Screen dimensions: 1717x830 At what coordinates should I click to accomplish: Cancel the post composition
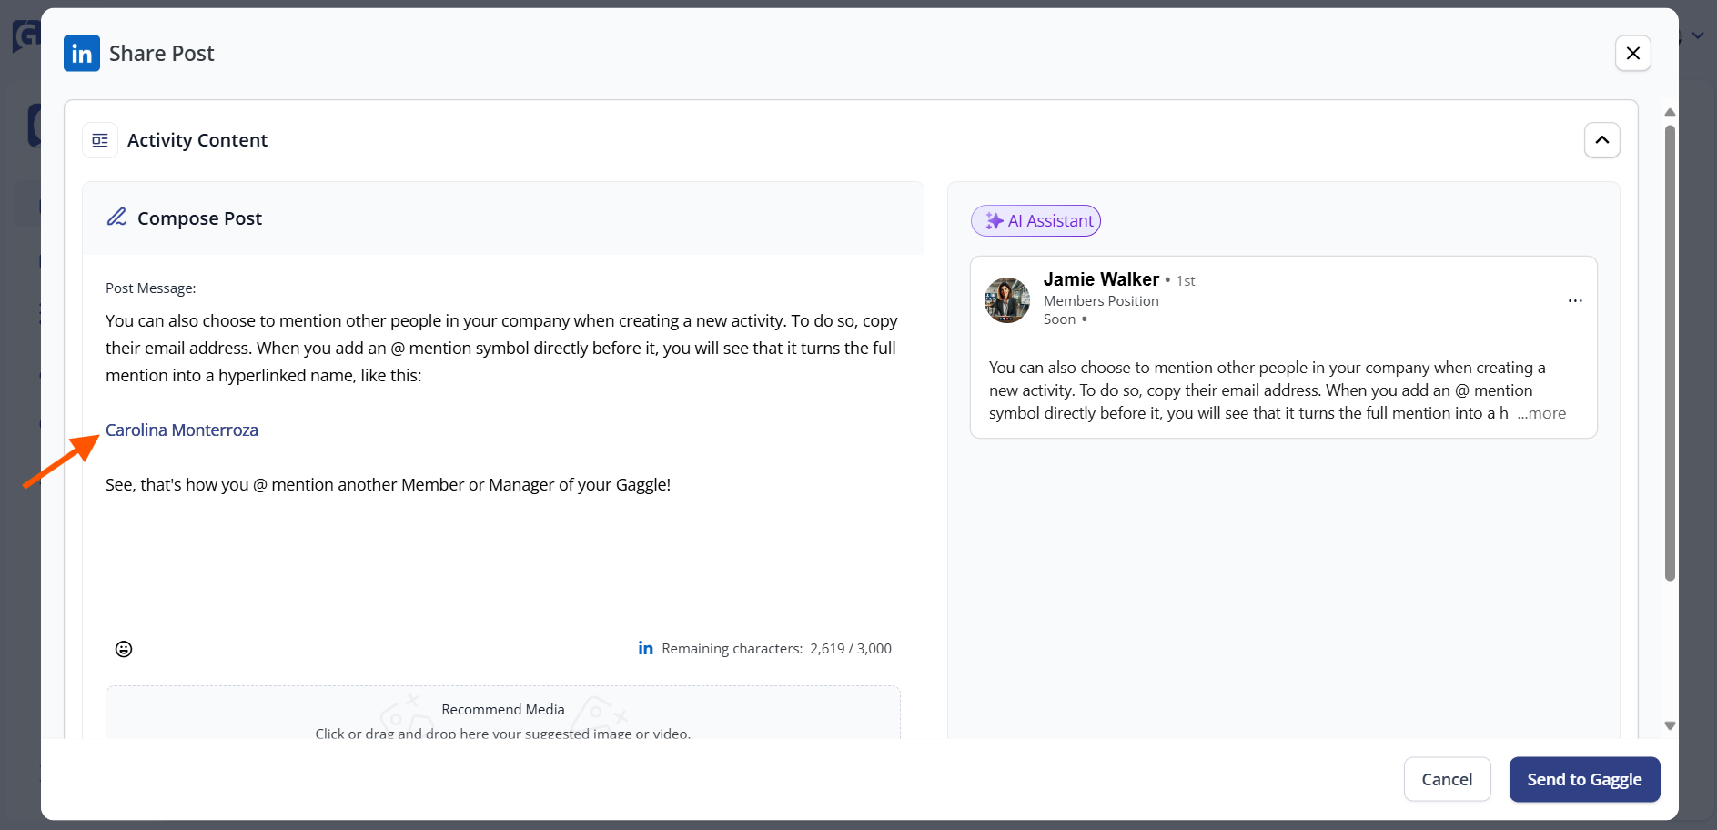[1447, 779]
